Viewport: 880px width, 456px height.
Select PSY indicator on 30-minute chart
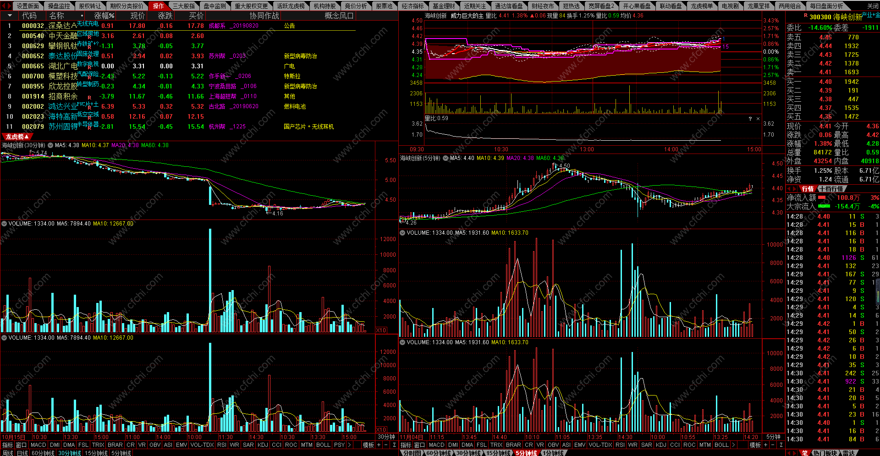click(339, 445)
